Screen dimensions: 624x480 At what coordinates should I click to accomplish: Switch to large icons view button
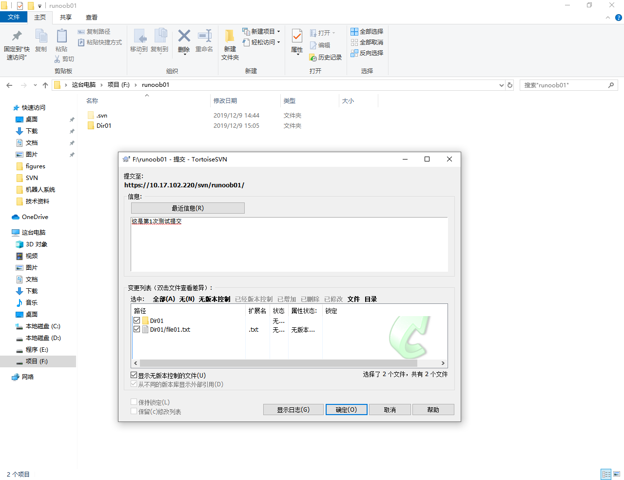point(617,474)
